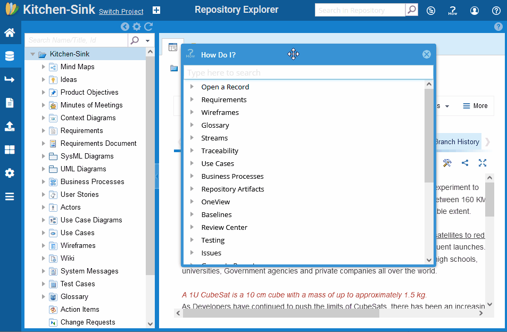Expand the SysML Diagrams tree node
507x332 pixels.
click(x=43, y=156)
